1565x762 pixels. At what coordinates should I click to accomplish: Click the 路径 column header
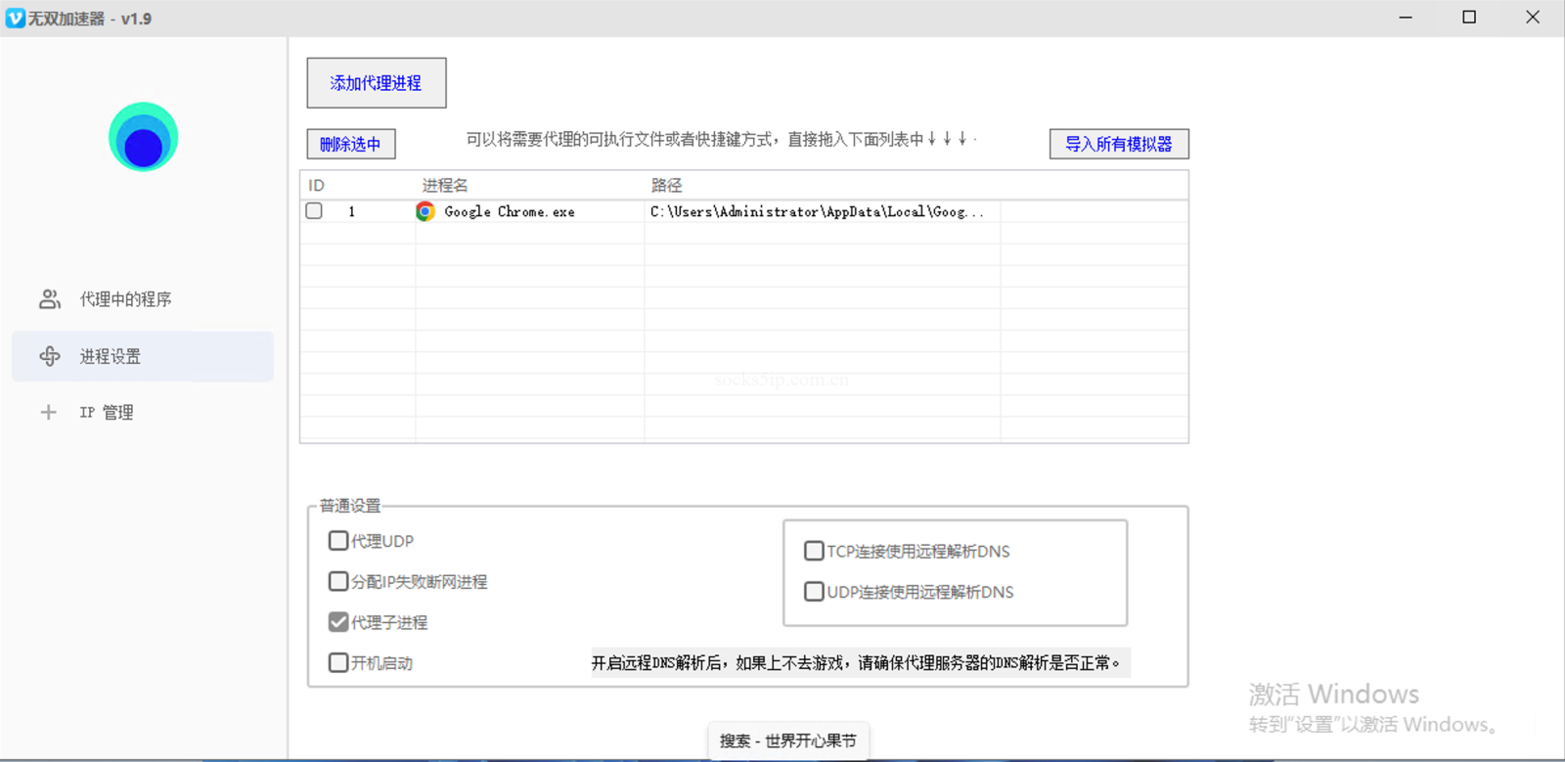coord(823,185)
